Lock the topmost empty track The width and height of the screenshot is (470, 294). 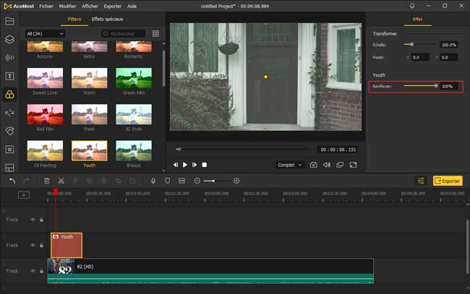tap(41, 220)
